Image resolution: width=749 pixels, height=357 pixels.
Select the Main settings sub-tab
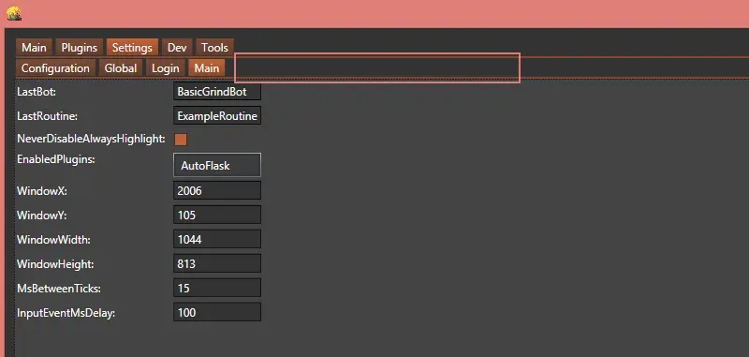click(x=206, y=68)
